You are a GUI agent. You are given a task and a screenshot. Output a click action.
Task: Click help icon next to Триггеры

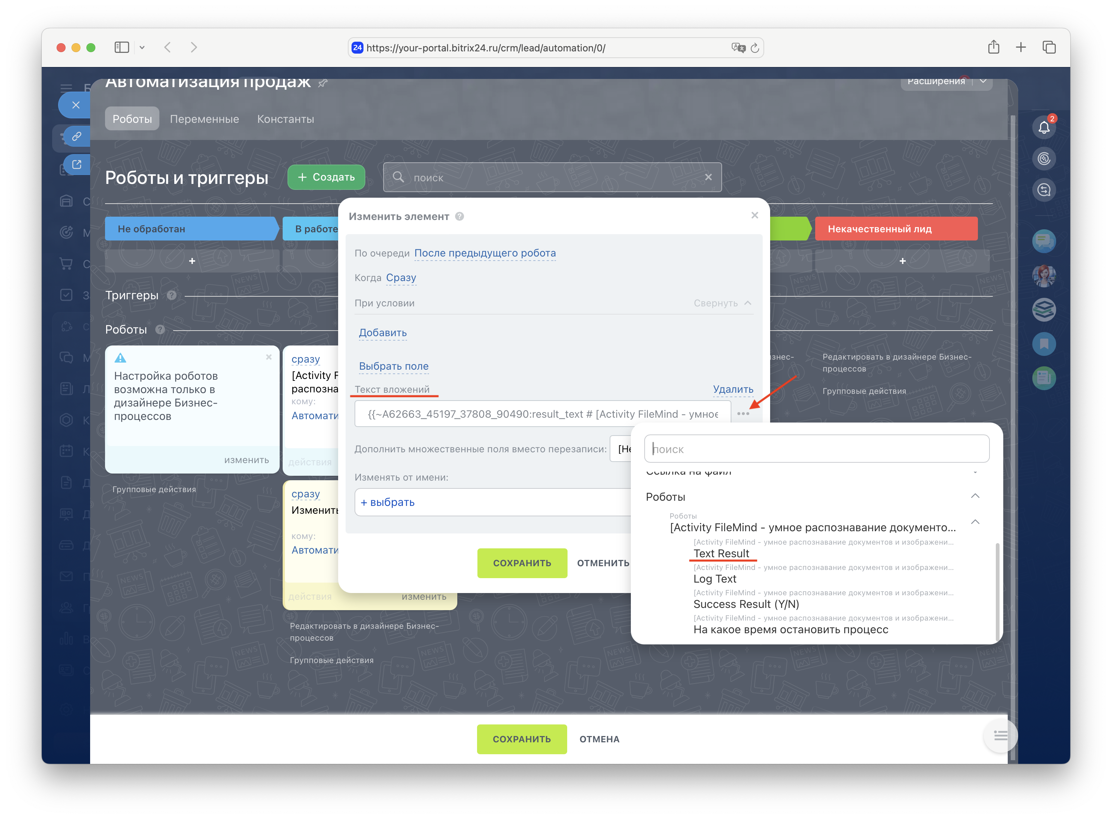pyautogui.click(x=172, y=296)
